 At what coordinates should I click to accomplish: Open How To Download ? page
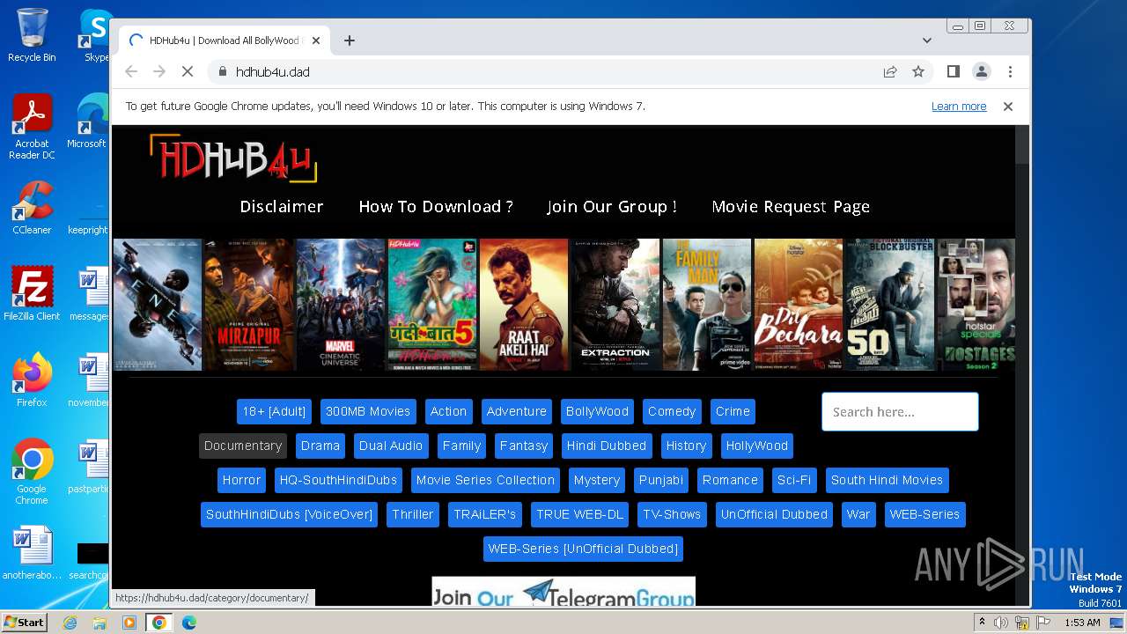point(436,207)
